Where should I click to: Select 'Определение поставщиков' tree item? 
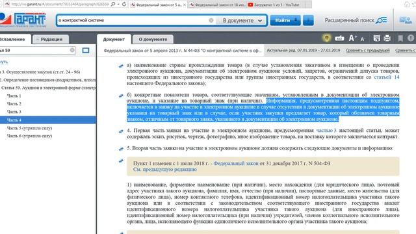[48, 80]
